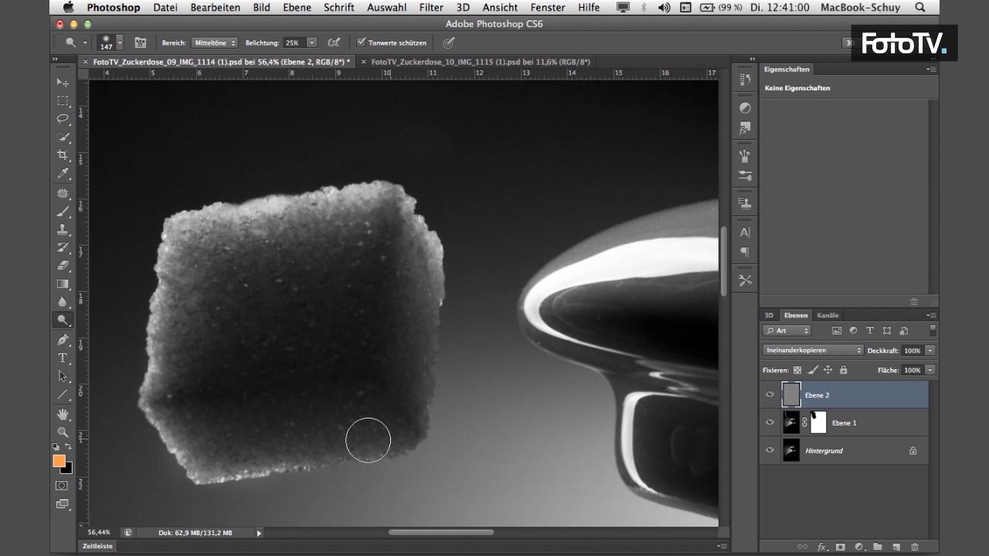Open Ineinanderkopieren blend mode dropdown
The width and height of the screenshot is (989, 556).
click(x=812, y=350)
